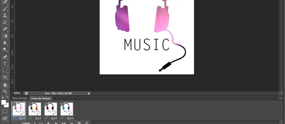Open frame 1 delay time dropdown
The image size is (285, 124).
pos(22,119)
